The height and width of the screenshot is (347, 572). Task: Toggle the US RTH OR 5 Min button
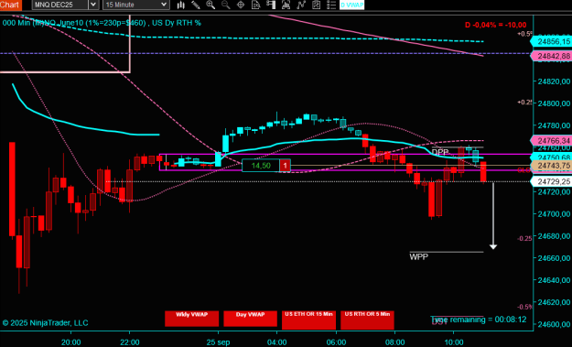coord(367,320)
